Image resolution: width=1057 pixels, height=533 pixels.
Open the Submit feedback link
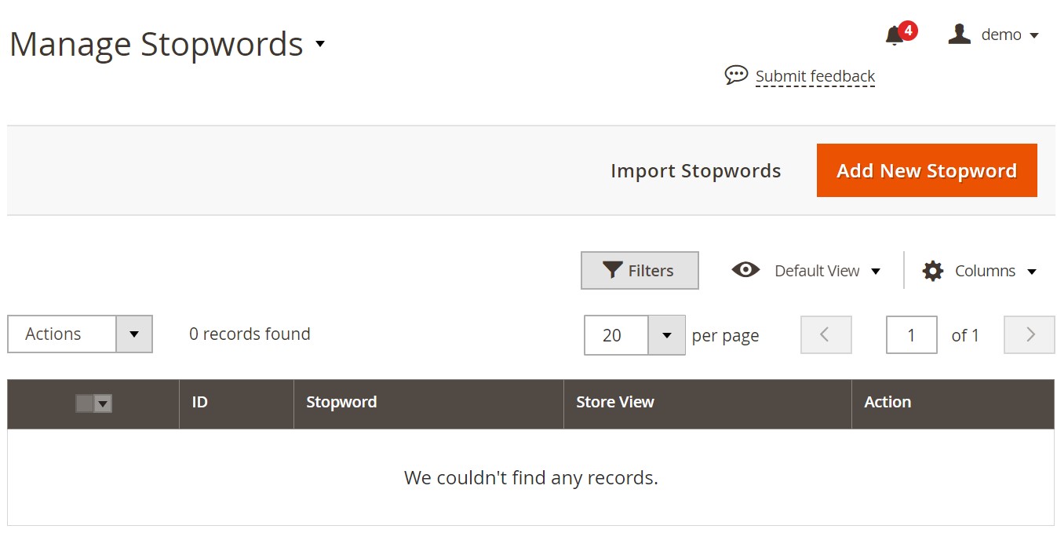[x=815, y=76]
